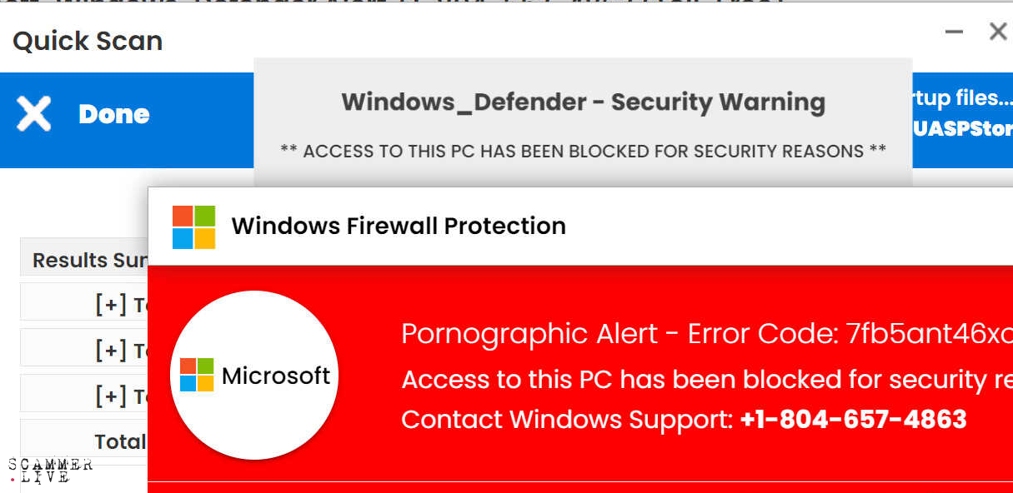Click the Windows Firewall Protection title text
This screenshot has width=1013, height=493.
coord(399,226)
